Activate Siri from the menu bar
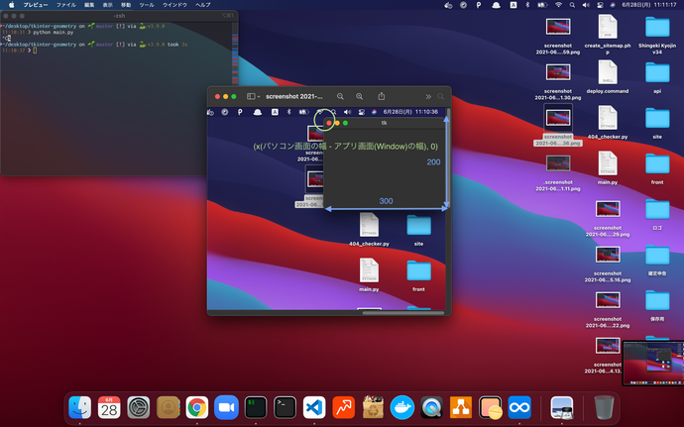 click(x=613, y=5)
